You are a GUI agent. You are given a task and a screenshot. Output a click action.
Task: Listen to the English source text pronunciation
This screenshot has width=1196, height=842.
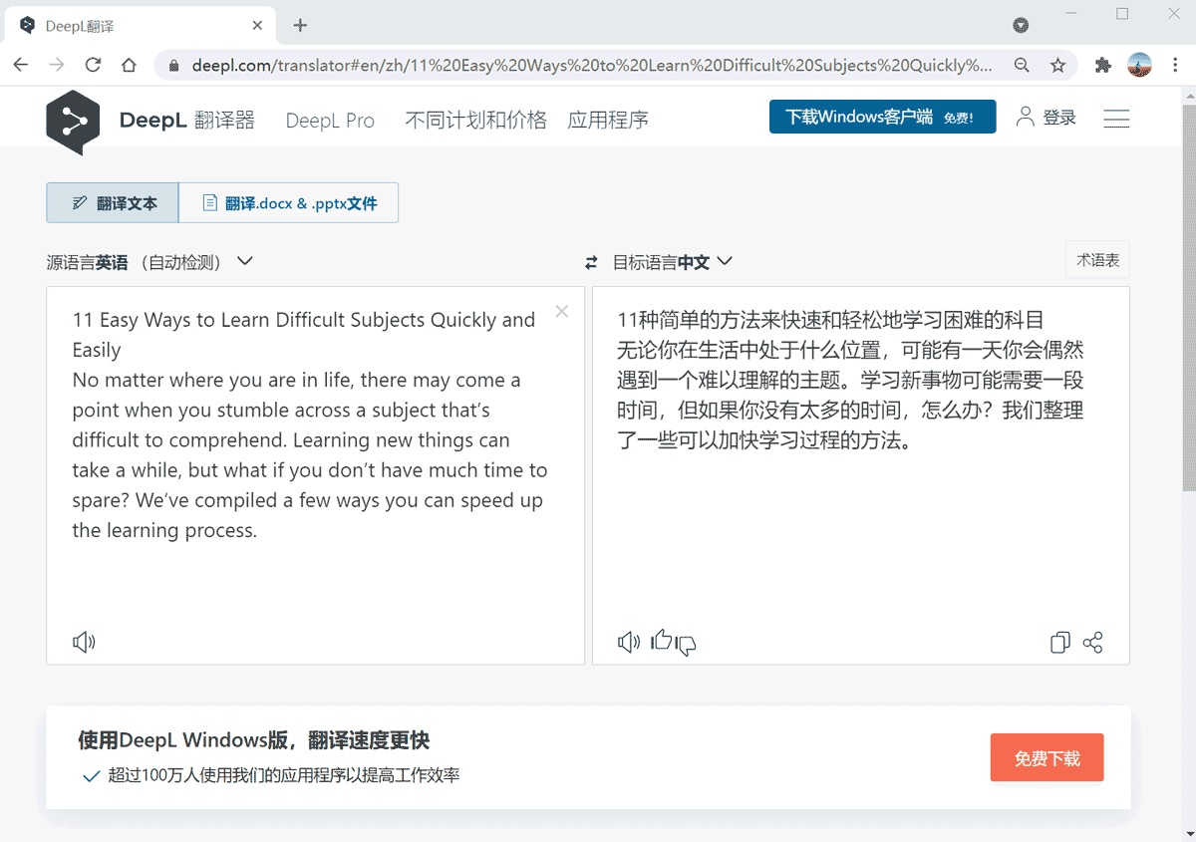pos(84,642)
